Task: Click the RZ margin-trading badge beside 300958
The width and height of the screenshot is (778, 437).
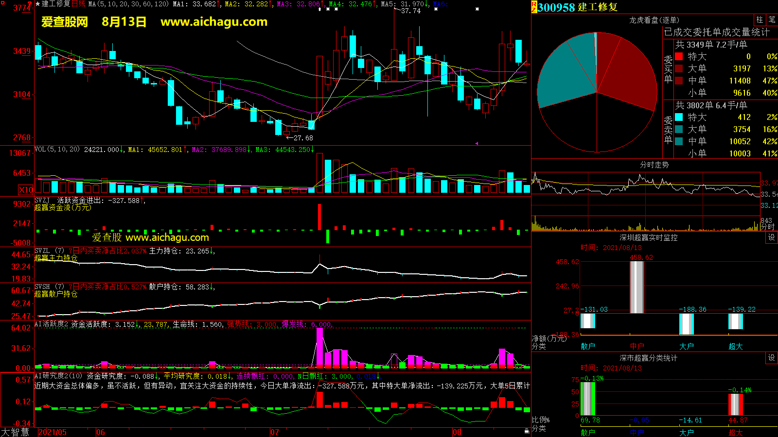Action: 534,7
